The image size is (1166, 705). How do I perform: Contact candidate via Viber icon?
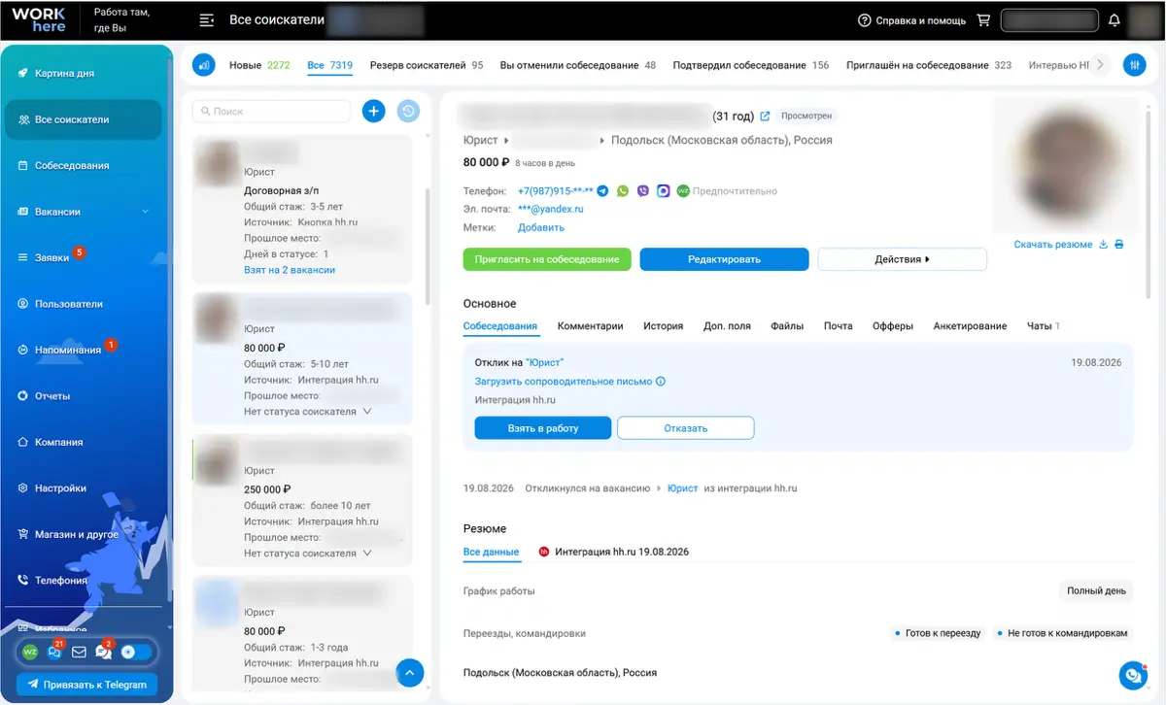(x=643, y=191)
